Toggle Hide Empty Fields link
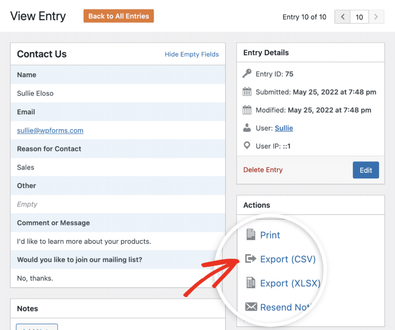Screen dimensions: 395x330 click(192, 54)
